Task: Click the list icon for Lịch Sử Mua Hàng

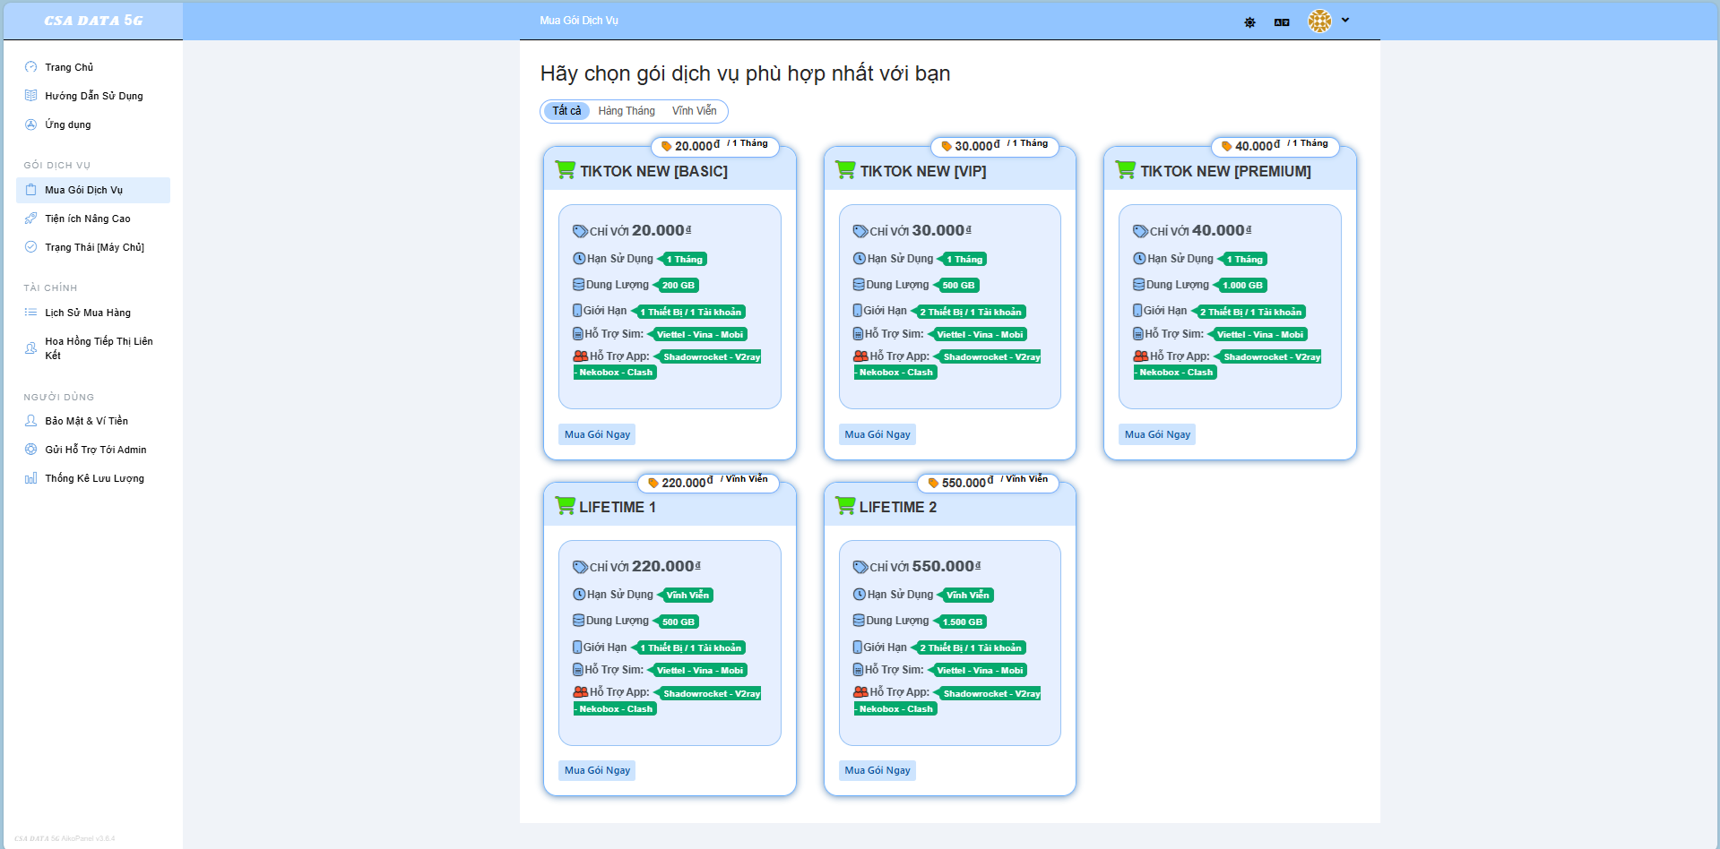Action: tap(31, 313)
